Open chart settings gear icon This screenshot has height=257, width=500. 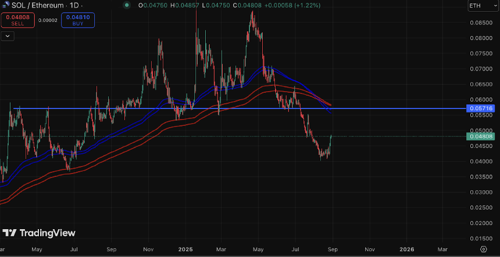(x=483, y=248)
